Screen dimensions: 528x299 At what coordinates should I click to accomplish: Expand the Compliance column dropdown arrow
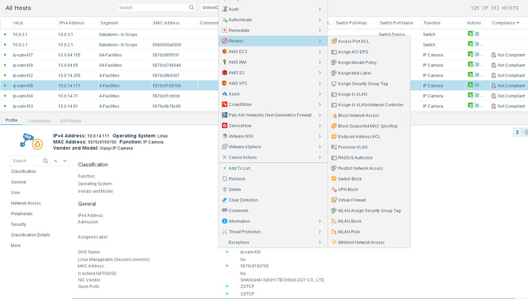click(x=518, y=23)
